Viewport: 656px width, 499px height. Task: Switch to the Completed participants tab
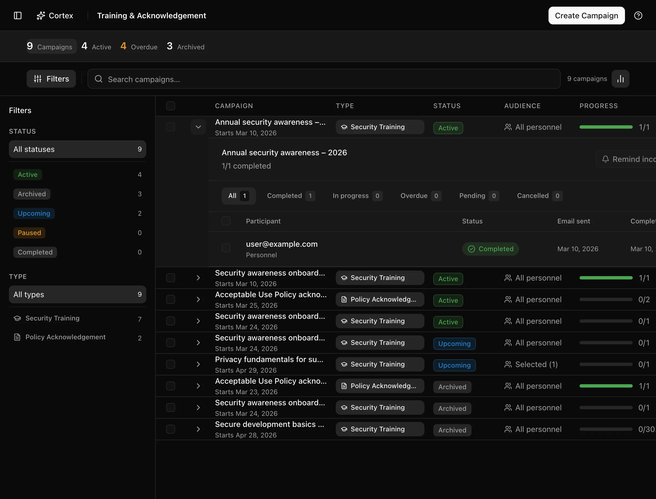pyautogui.click(x=291, y=196)
